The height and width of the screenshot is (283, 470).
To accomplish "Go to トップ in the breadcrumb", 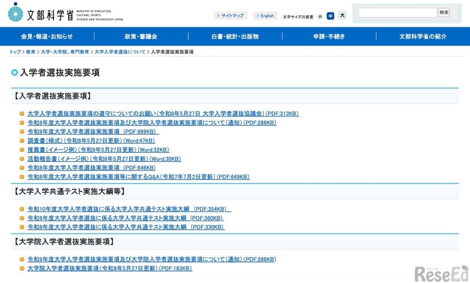I will click(15, 52).
